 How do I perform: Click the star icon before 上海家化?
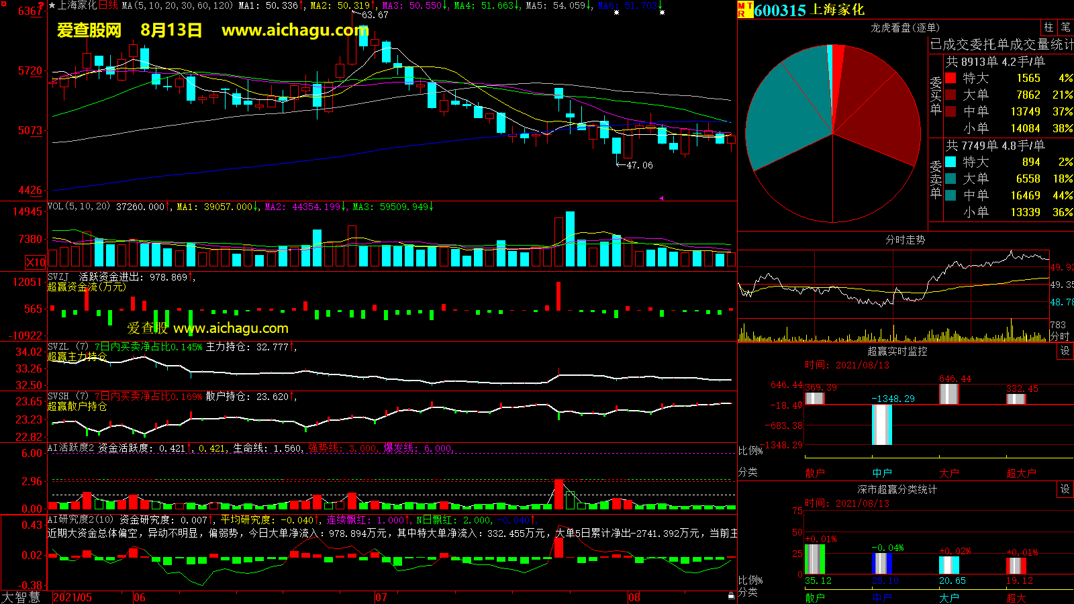(x=52, y=5)
